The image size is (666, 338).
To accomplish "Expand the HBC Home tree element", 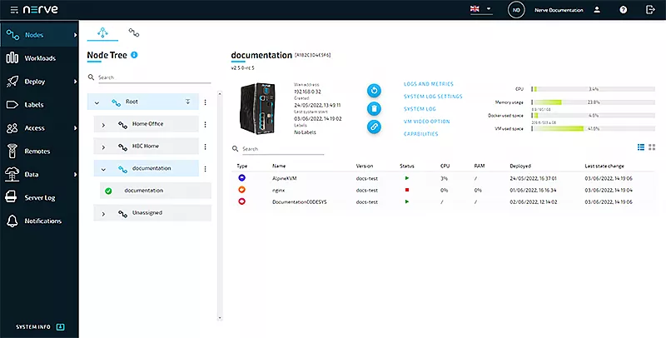I will click(103, 147).
